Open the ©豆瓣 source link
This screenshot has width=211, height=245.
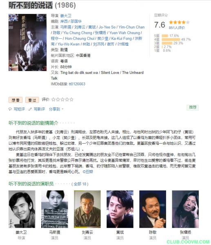tap(88, 172)
